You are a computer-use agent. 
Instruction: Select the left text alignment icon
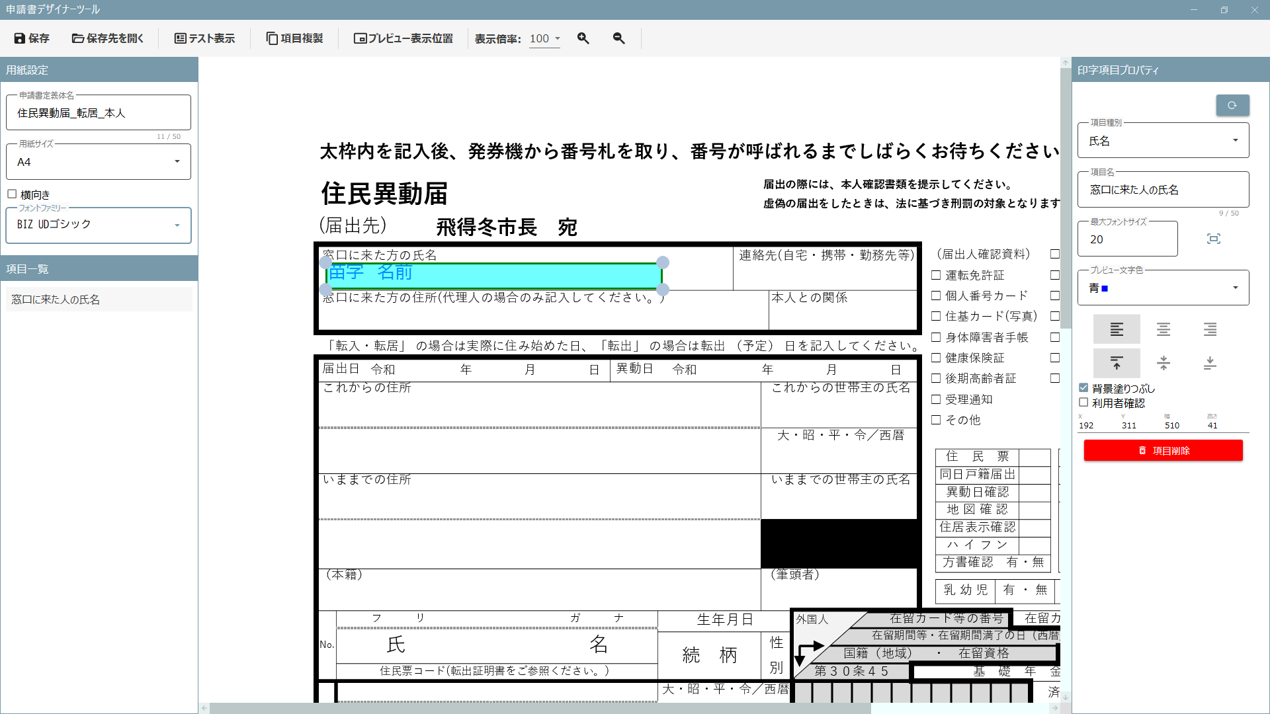(x=1117, y=329)
